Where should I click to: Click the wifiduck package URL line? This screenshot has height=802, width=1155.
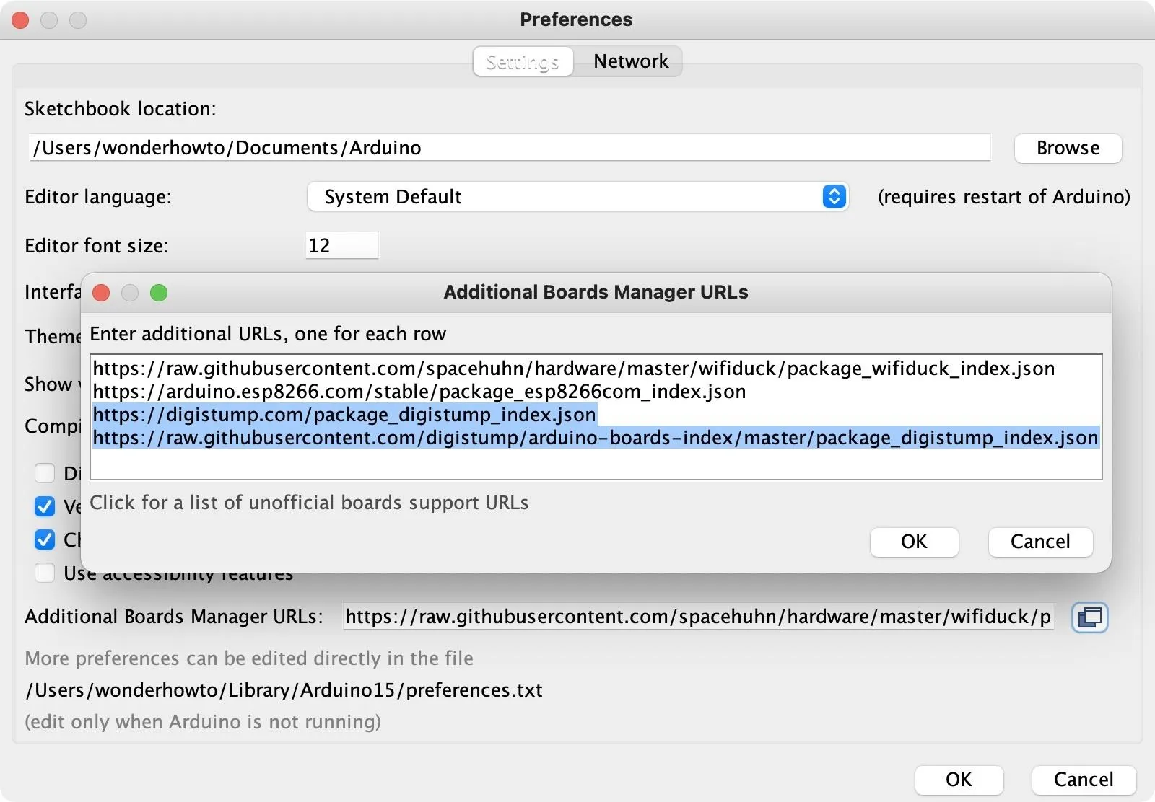click(574, 369)
